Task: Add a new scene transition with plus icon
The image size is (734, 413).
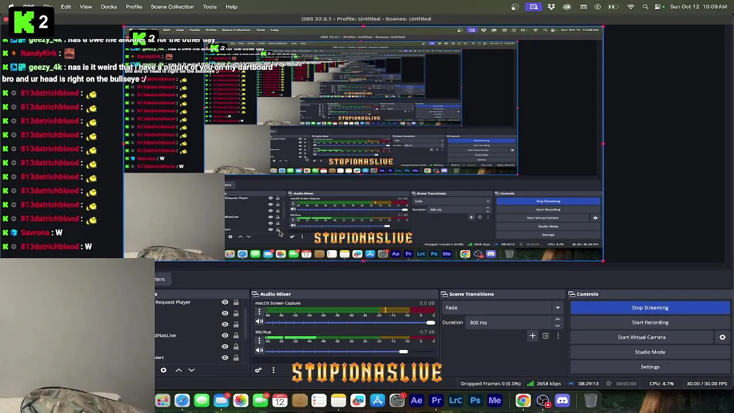Action: [532, 336]
